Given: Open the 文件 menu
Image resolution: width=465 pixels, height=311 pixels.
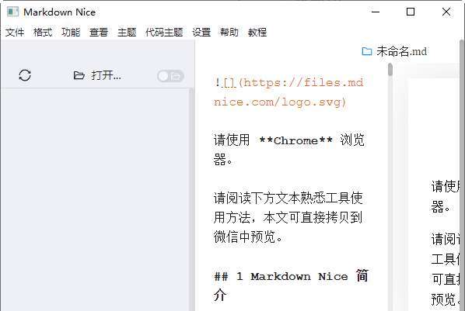Looking at the screenshot, I should (15, 32).
